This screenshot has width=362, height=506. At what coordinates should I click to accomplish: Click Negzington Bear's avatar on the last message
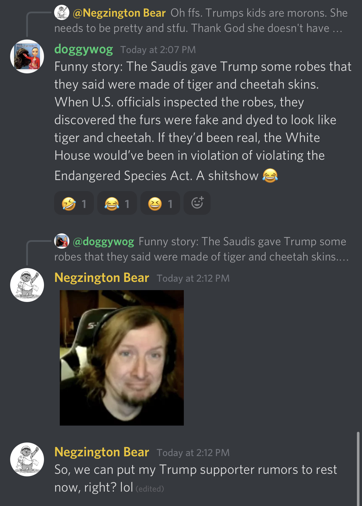27,459
